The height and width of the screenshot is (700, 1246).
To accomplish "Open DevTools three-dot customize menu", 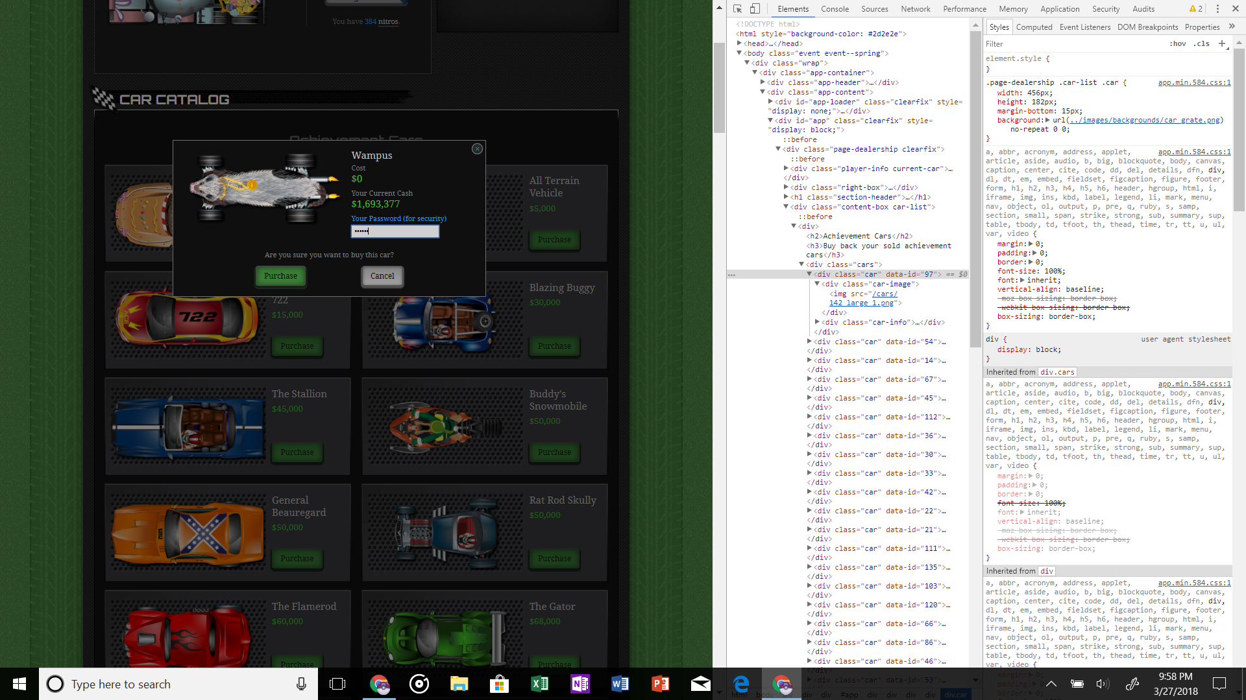I will (1217, 8).
